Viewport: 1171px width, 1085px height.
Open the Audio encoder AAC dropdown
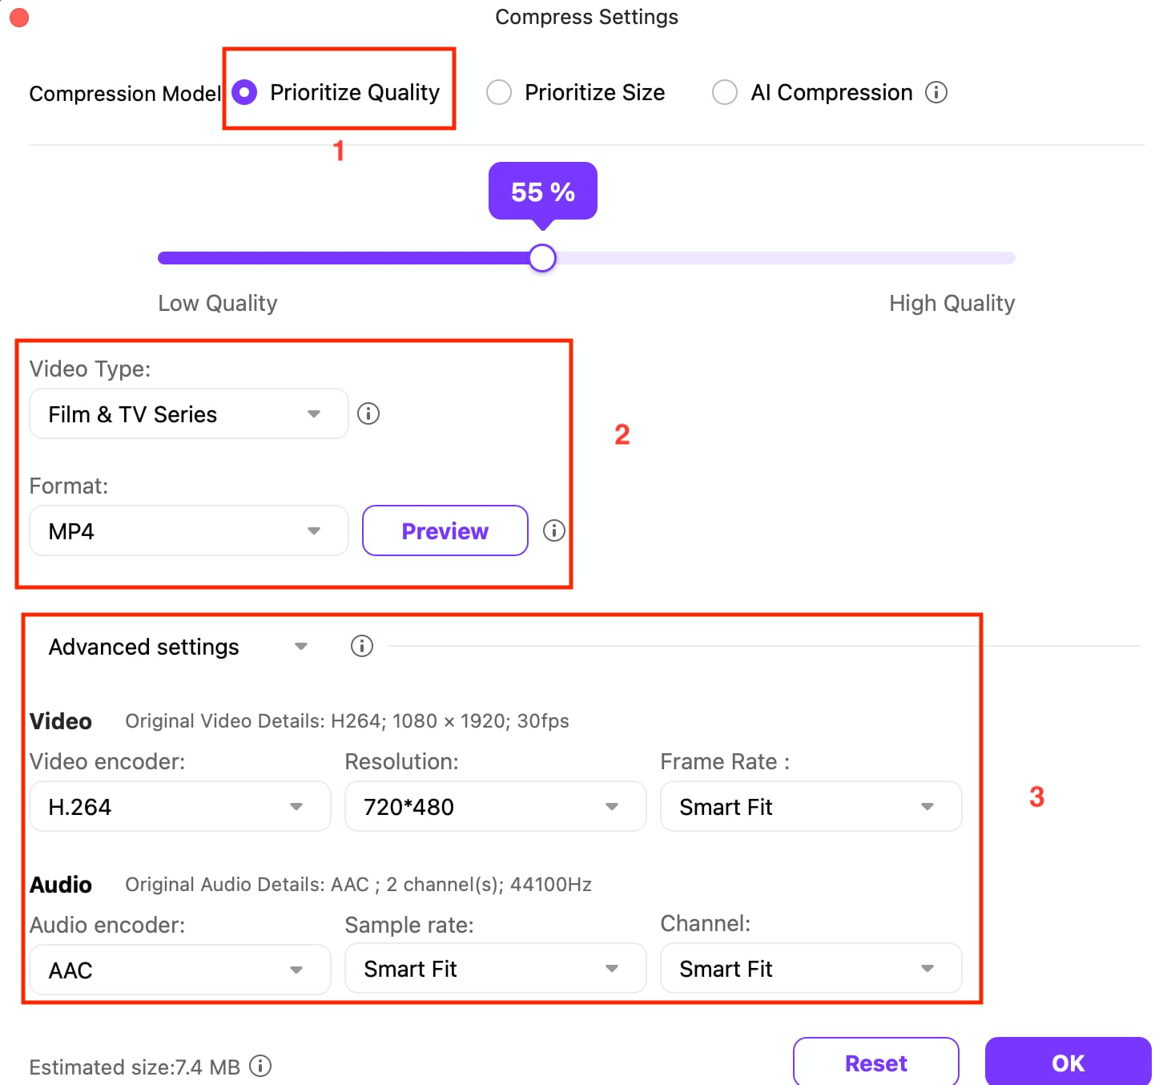pos(180,970)
